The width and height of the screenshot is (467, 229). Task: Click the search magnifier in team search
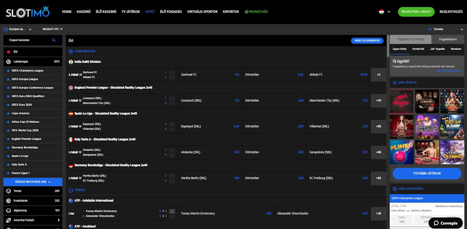coord(54,41)
